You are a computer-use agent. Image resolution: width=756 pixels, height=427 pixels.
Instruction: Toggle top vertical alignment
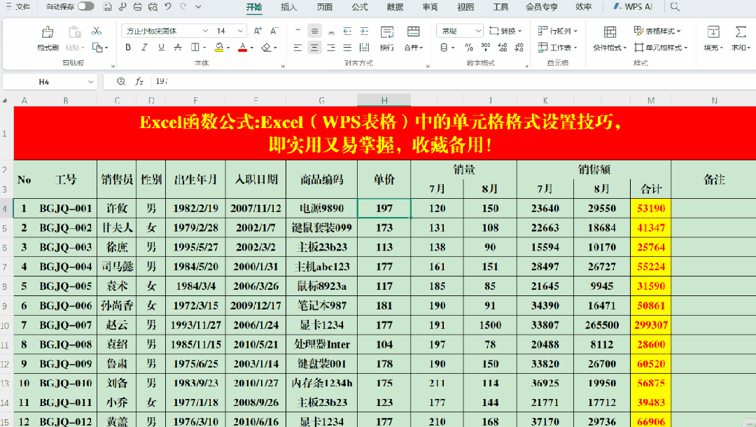click(x=298, y=31)
